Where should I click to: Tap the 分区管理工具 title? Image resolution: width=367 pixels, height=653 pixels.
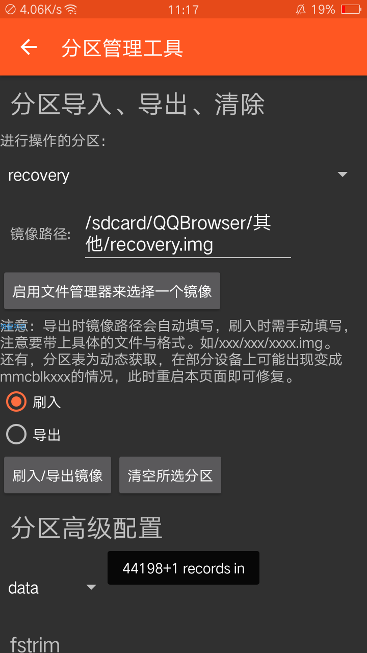click(x=122, y=48)
